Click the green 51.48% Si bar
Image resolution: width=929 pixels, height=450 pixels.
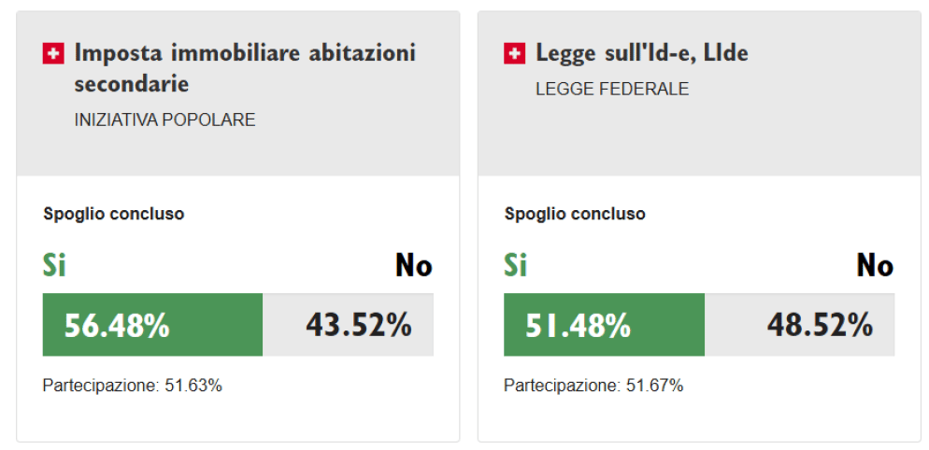605,325
